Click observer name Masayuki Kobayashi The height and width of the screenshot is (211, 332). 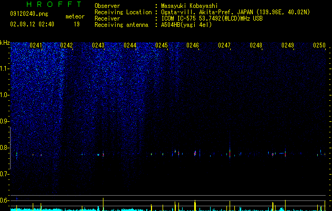189,6
